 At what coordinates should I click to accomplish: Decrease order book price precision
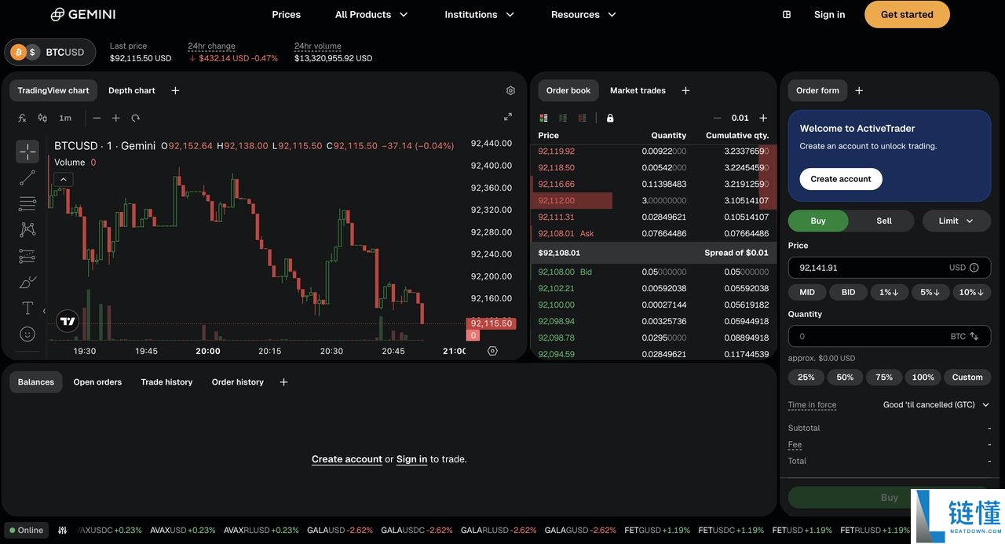tap(718, 118)
